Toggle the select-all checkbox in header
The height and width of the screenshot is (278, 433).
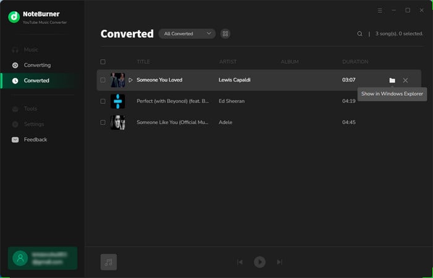pyautogui.click(x=103, y=62)
